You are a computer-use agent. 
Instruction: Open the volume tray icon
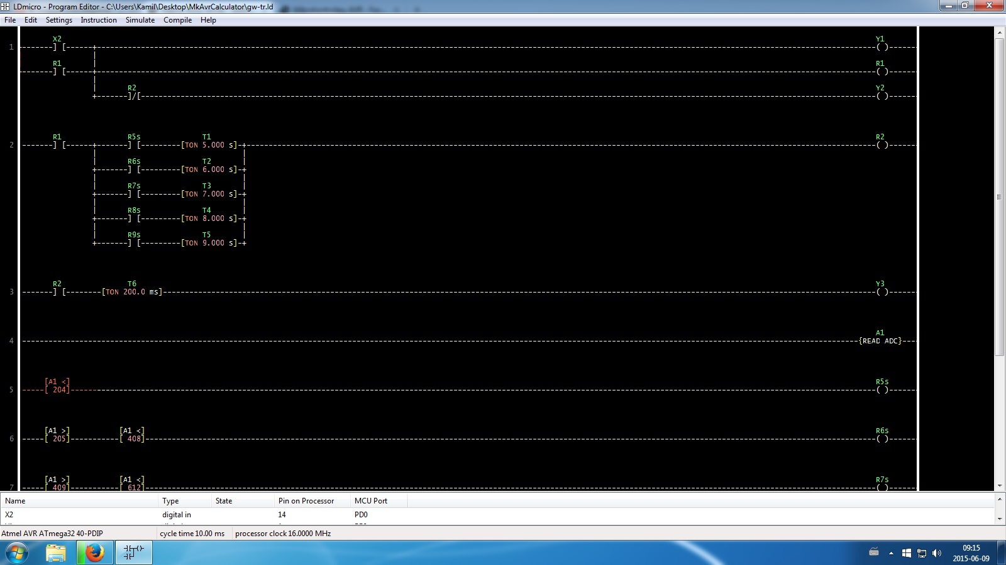click(937, 553)
